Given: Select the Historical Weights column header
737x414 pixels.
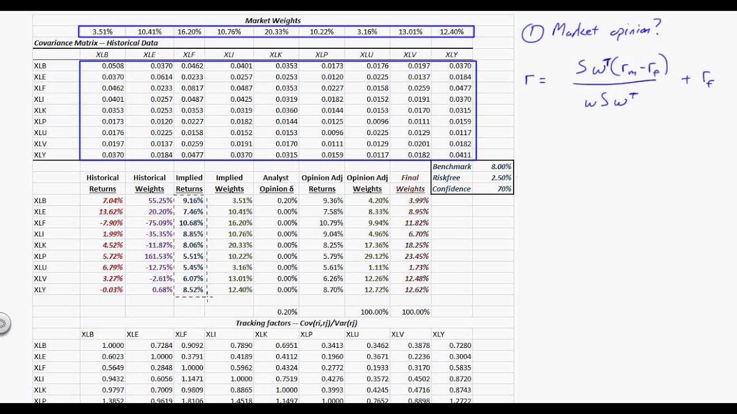Looking at the screenshot, I should 149,183.
